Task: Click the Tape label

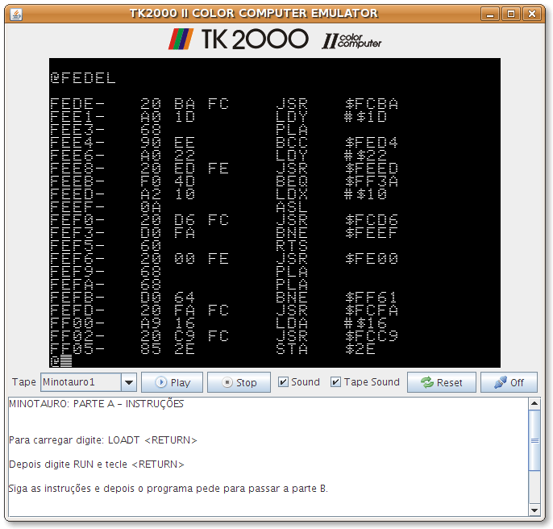Action: point(24,382)
